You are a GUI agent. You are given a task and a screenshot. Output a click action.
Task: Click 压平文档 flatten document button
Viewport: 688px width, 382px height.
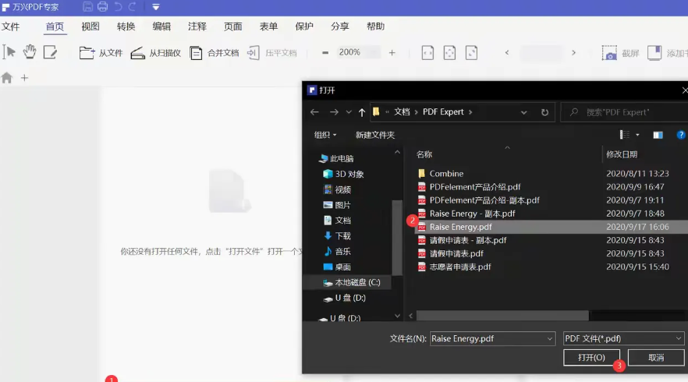click(272, 53)
